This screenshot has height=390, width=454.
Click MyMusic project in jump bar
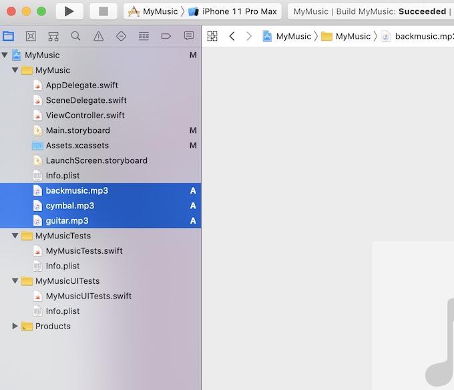[x=286, y=36]
